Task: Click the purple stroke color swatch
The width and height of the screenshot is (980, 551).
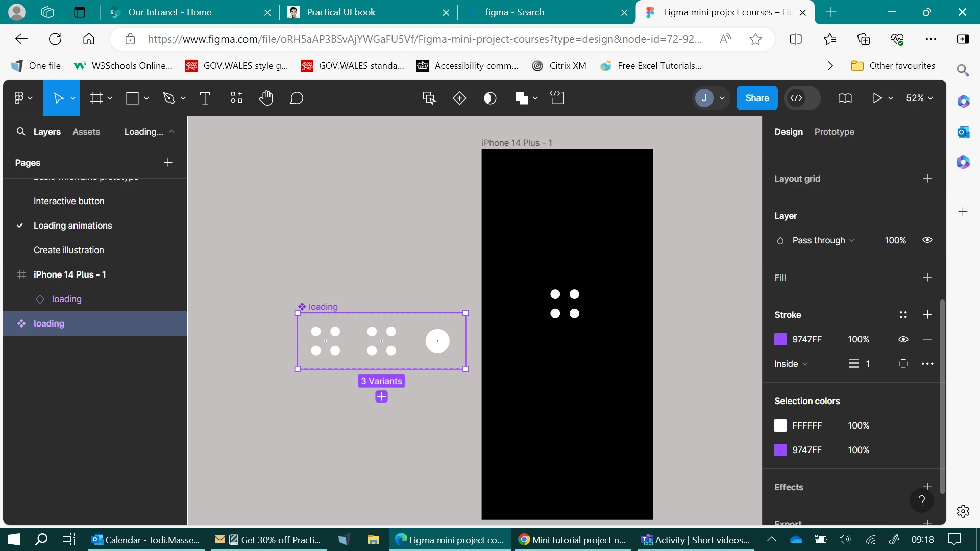Action: pyautogui.click(x=780, y=339)
